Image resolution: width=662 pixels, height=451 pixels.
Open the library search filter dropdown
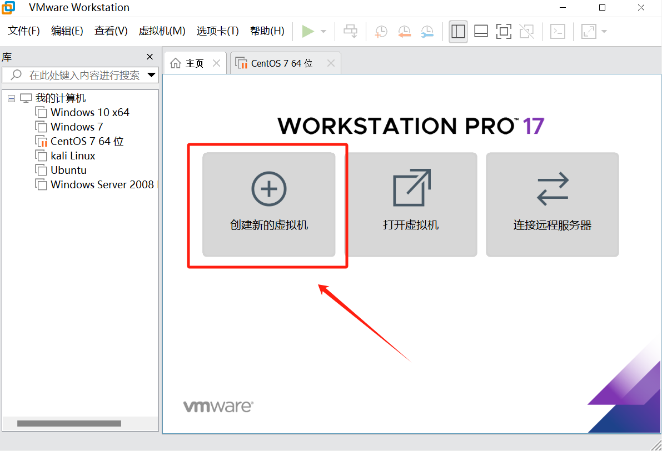(x=152, y=75)
